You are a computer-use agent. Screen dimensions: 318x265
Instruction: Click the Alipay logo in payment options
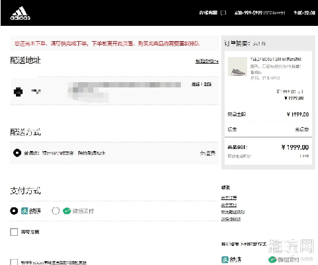[25, 211]
